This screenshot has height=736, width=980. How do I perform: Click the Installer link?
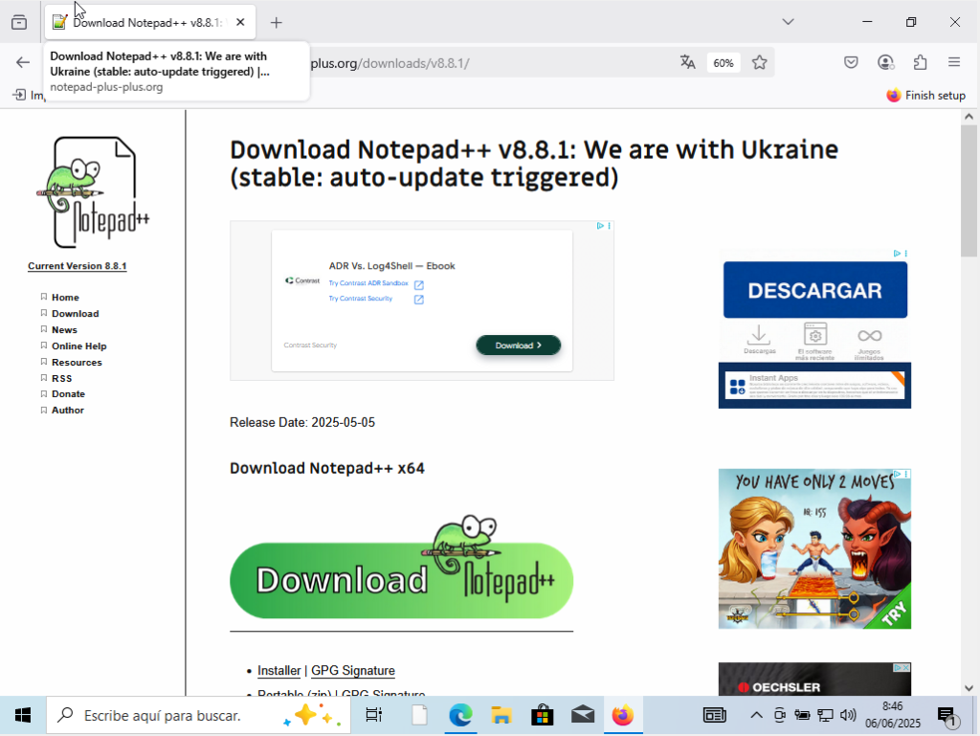(x=278, y=670)
